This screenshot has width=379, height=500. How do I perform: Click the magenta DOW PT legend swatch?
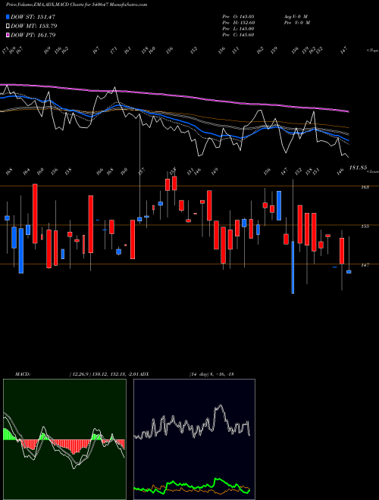(x=8, y=35)
